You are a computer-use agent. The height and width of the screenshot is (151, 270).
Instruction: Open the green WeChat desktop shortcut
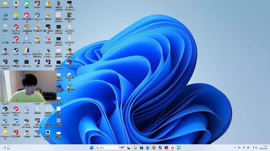27,4
